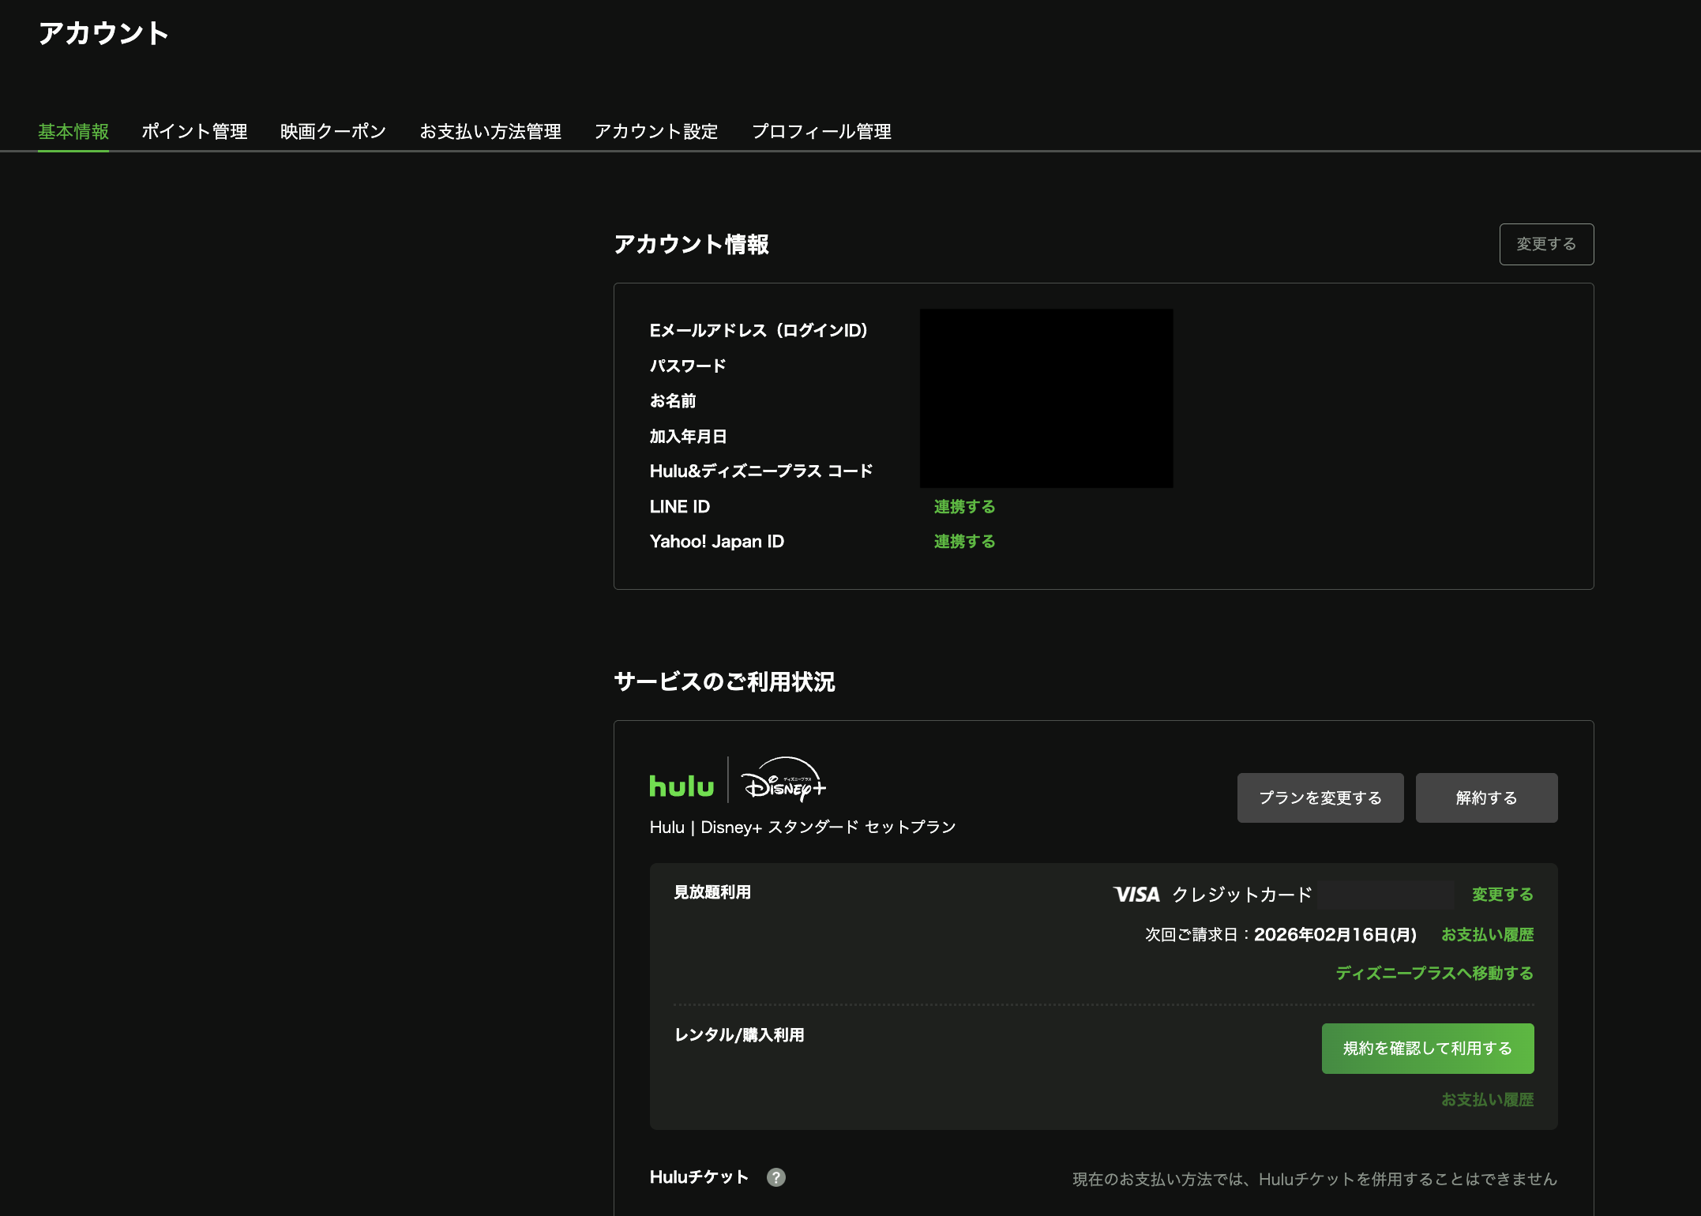Open お支払い履歴 for 見放題利用
Image resolution: width=1701 pixels, height=1216 pixels.
coord(1488,934)
